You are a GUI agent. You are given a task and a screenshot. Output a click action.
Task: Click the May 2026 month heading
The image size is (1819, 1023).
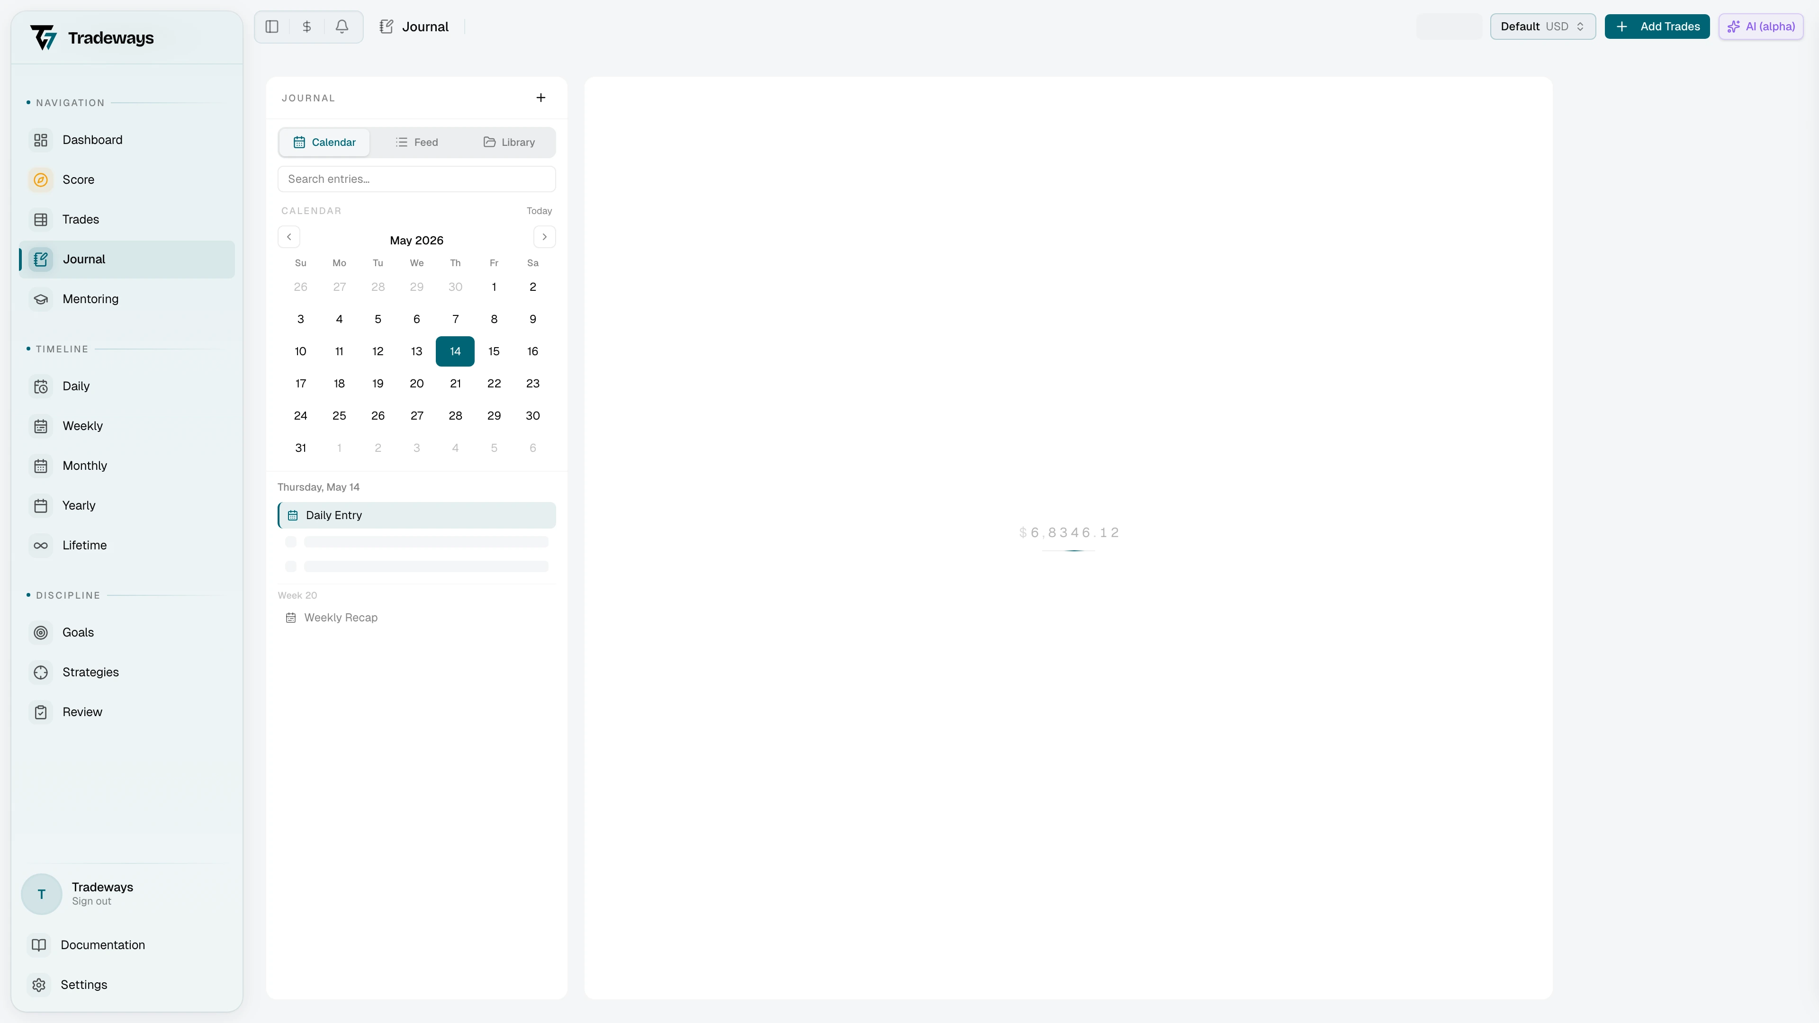pos(417,241)
